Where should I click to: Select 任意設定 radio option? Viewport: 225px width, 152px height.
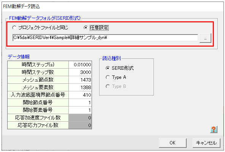96,27
